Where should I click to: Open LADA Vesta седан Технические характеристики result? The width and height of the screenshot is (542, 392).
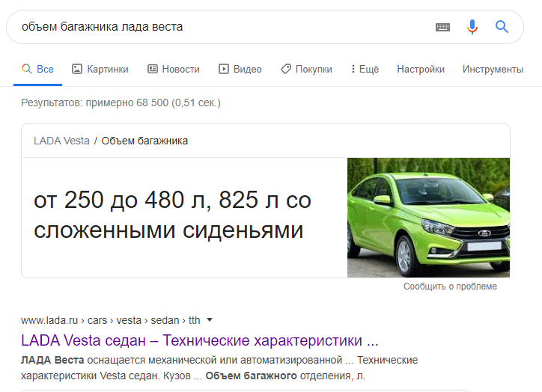pyautogui.click(x=200, y=340)
